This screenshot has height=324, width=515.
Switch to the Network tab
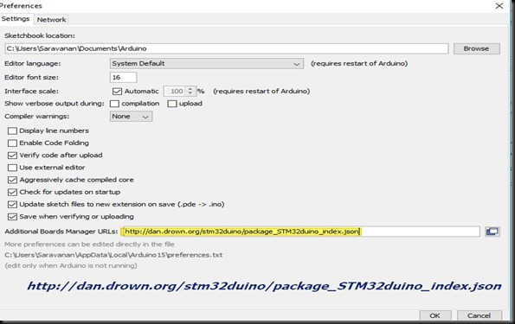point(51,20)
